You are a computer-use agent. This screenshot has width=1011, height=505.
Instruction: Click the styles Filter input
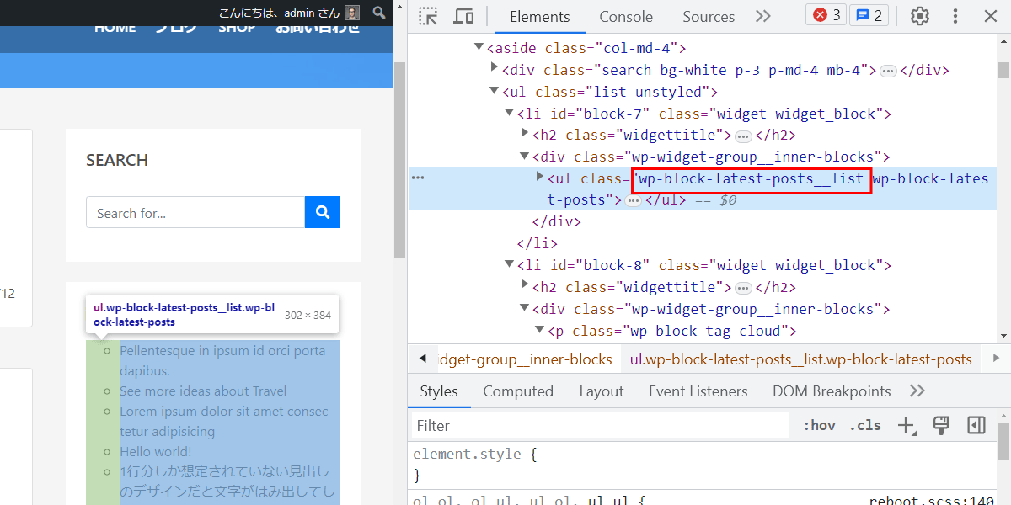[601, 426]
